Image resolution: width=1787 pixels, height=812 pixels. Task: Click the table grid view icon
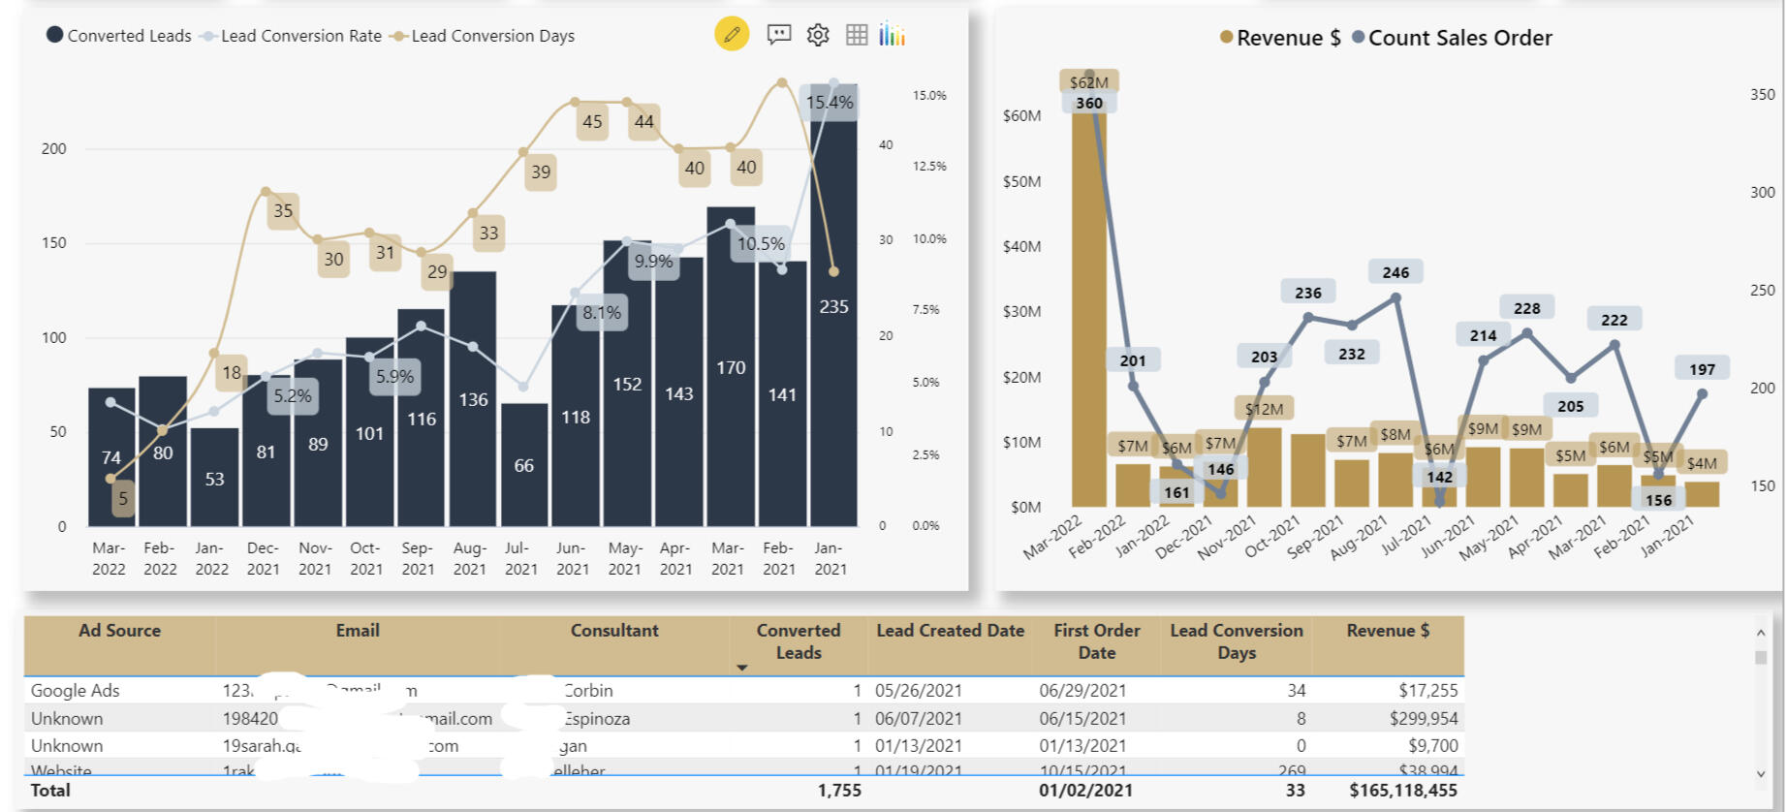857,35
